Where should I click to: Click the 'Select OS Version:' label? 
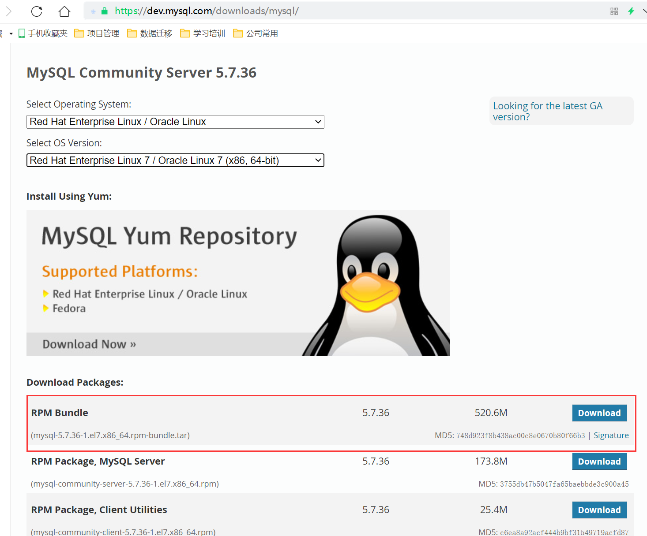pos(64,143)
